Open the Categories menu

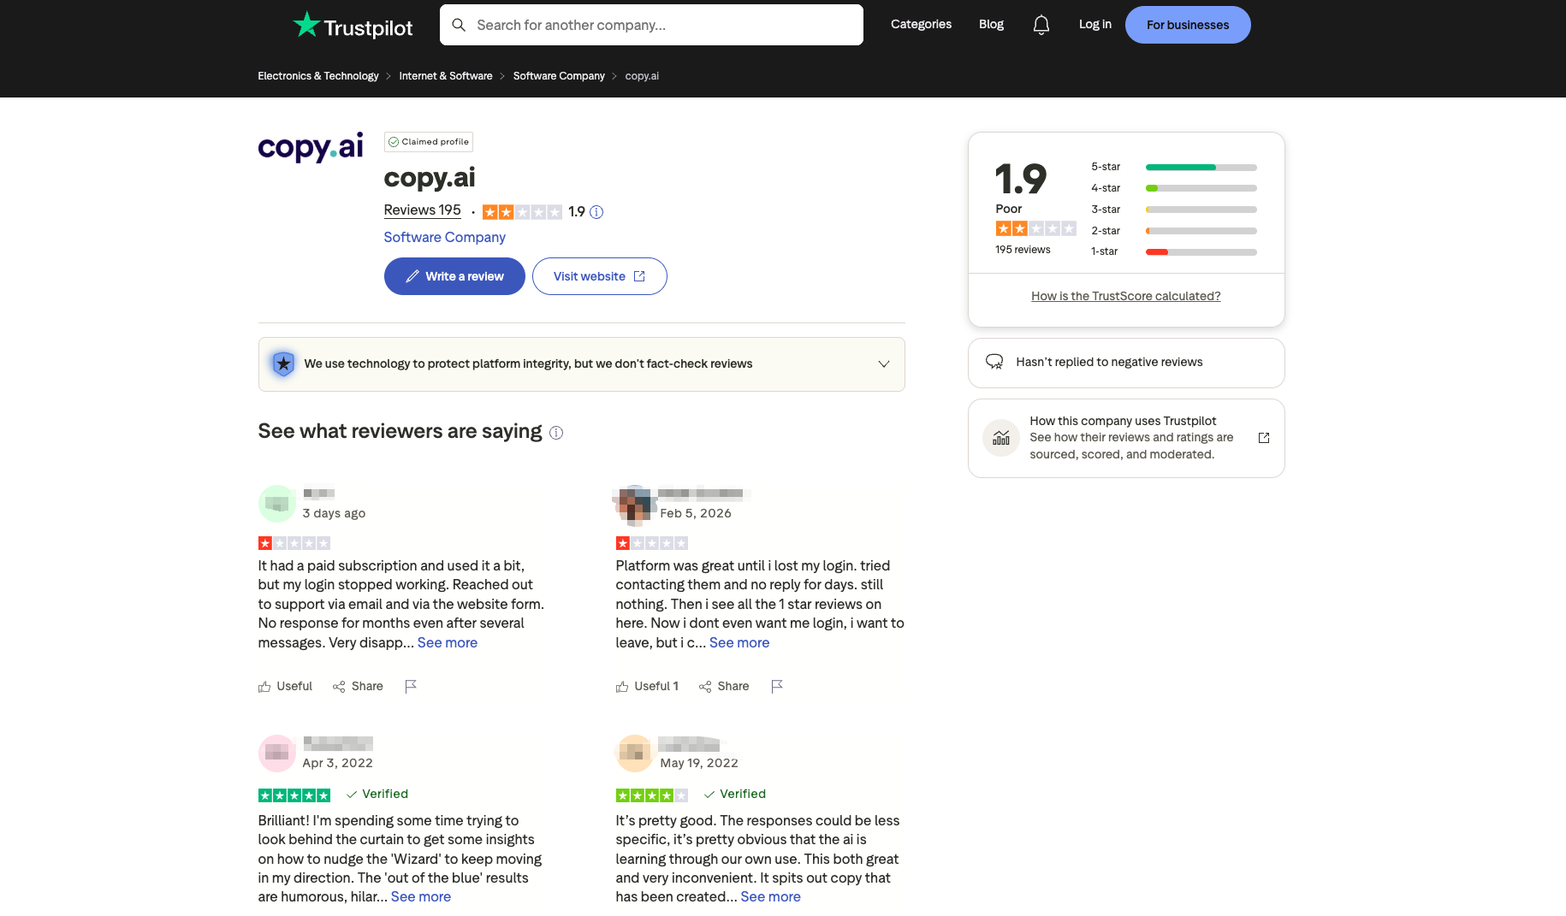(921, 24)
